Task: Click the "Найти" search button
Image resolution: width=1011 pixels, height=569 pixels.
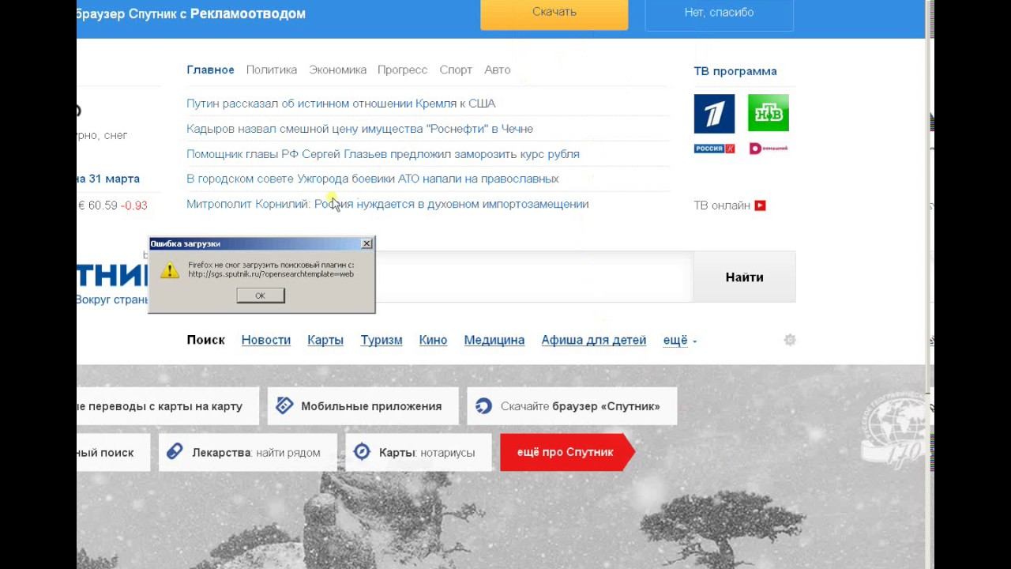Action: click(744, 277)
